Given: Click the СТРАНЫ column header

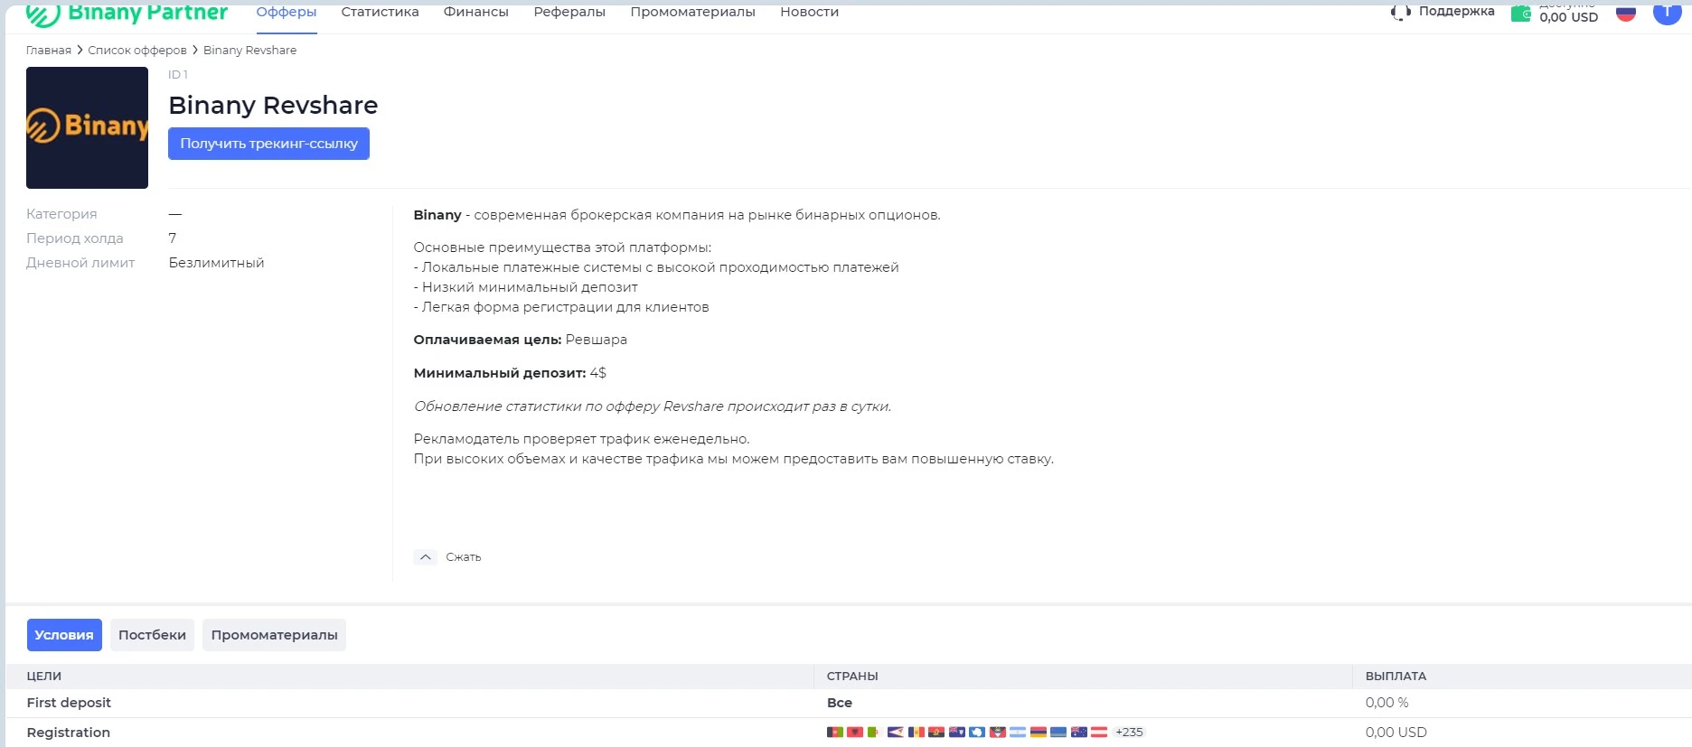Looking at the screenshot, I should point(852,677).
